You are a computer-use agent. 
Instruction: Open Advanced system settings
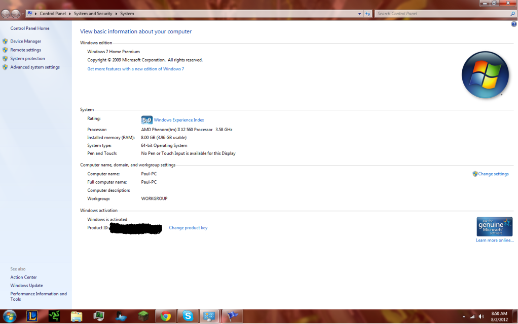35,67
